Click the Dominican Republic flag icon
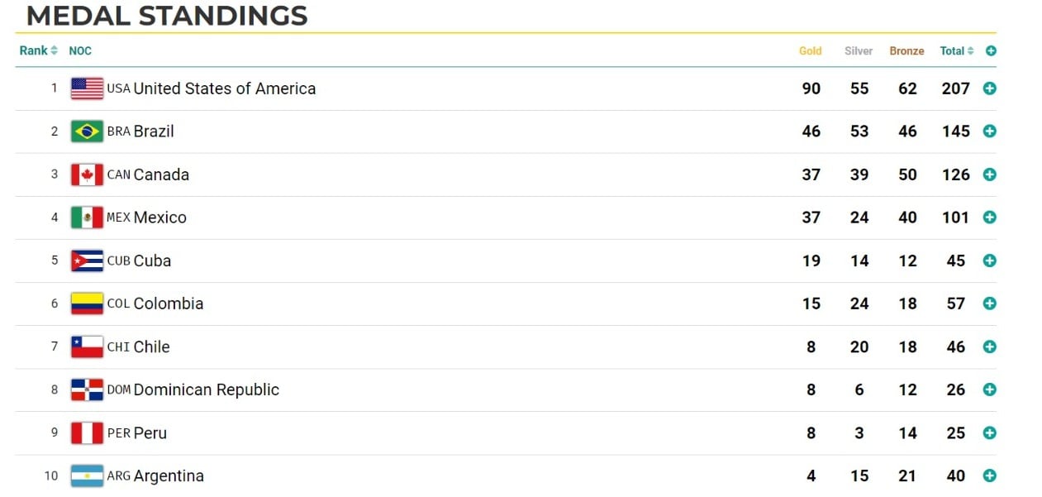1042x497 pixels. [87, 389]
